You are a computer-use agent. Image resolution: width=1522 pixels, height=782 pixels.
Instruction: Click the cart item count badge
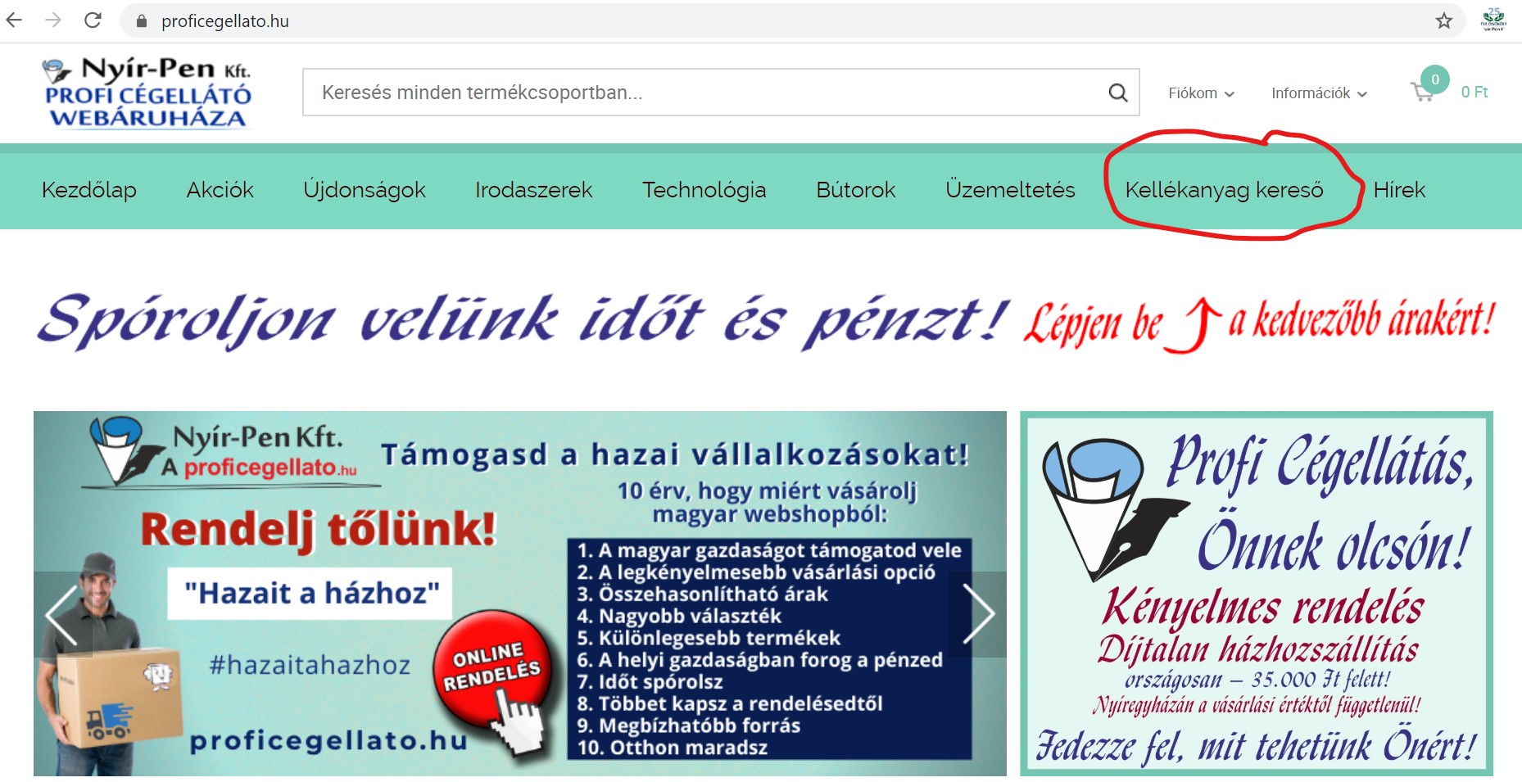(1434, 79)
